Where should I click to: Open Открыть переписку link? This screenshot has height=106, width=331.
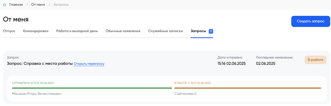89,64
